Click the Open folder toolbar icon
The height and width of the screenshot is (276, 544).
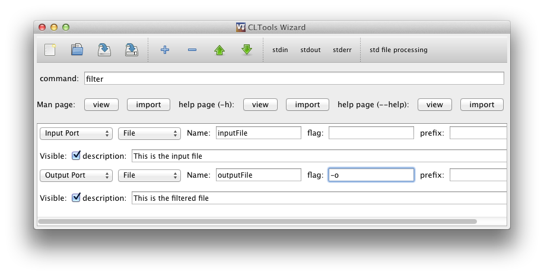77,50
